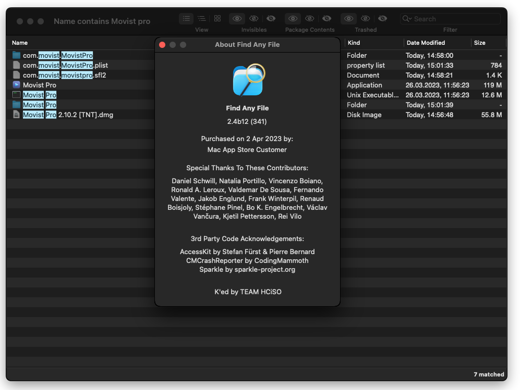
Task: Toggle first Package Contents eye icon
Action: (x=293, y=19)
